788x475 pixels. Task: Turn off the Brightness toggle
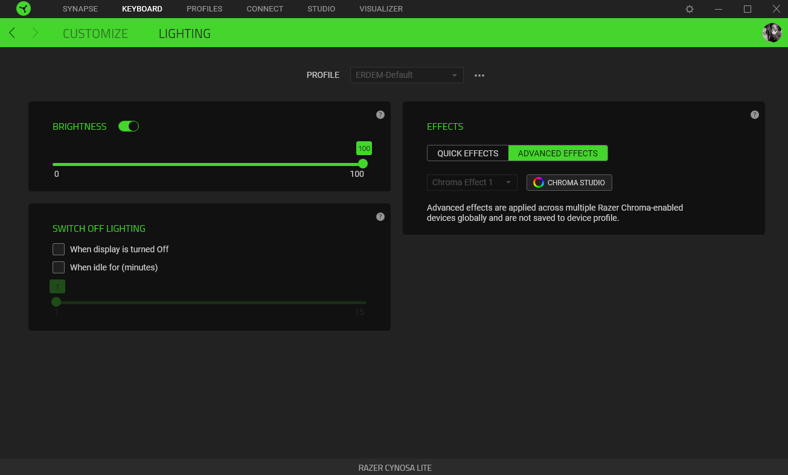[x=129, y=126]
